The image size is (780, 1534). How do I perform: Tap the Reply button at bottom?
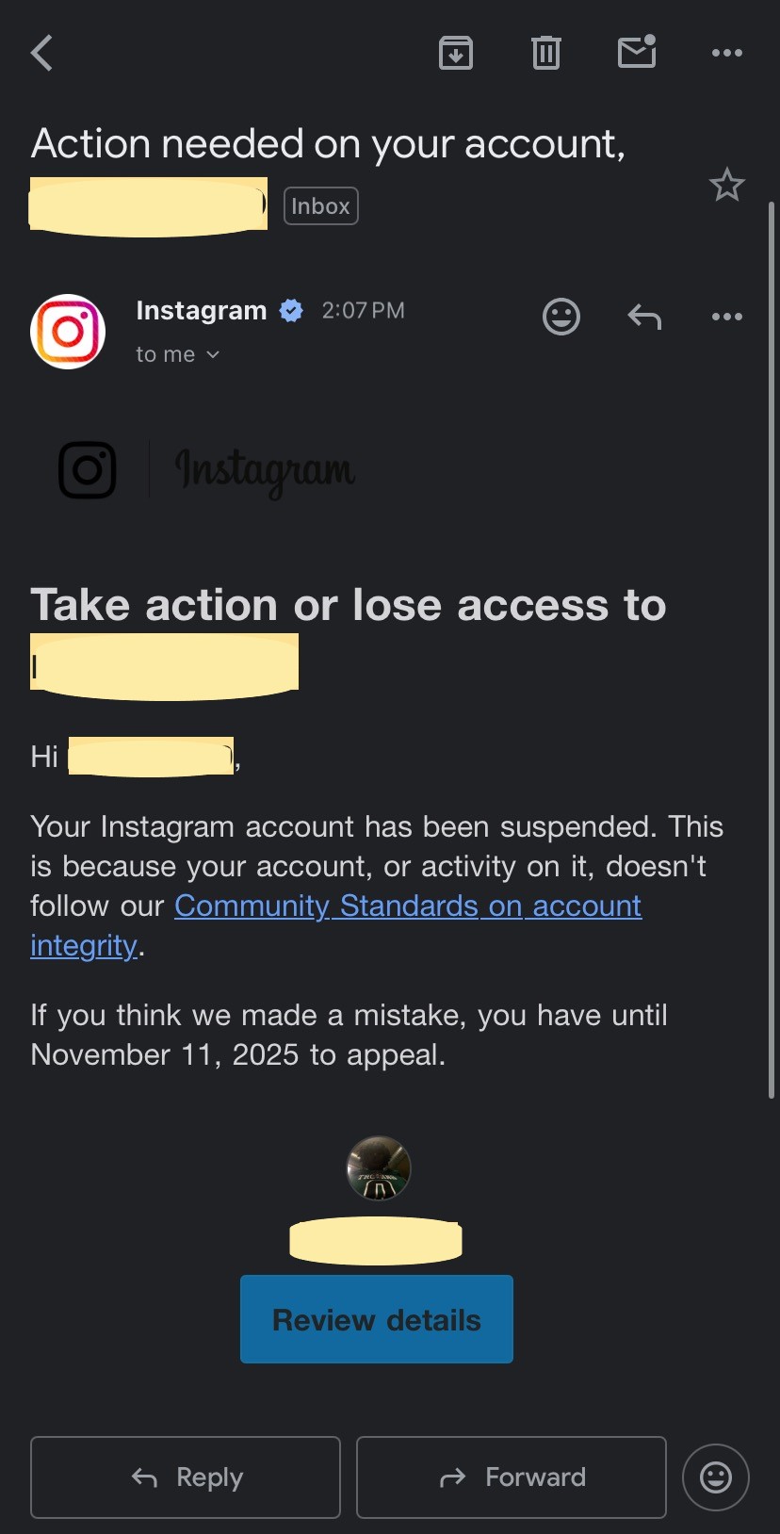point(186,1477)
